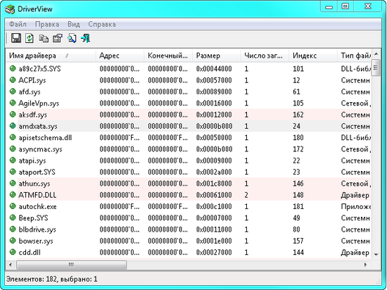Open the Properties toolbar icon
This screenshot has width=387, height=290.
coord(58,38)
